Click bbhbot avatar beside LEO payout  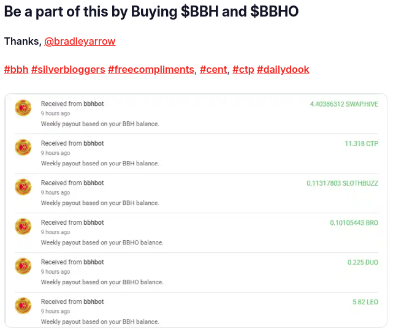[x=23, y=306]
